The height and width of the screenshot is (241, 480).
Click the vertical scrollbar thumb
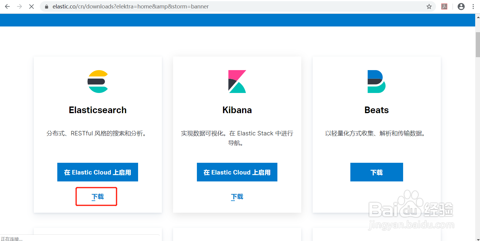pyautogui.click(x=478, y=44)
